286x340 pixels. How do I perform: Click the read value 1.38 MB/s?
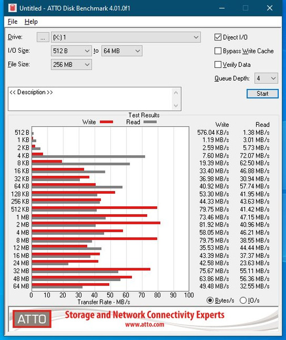pos(256,133)
